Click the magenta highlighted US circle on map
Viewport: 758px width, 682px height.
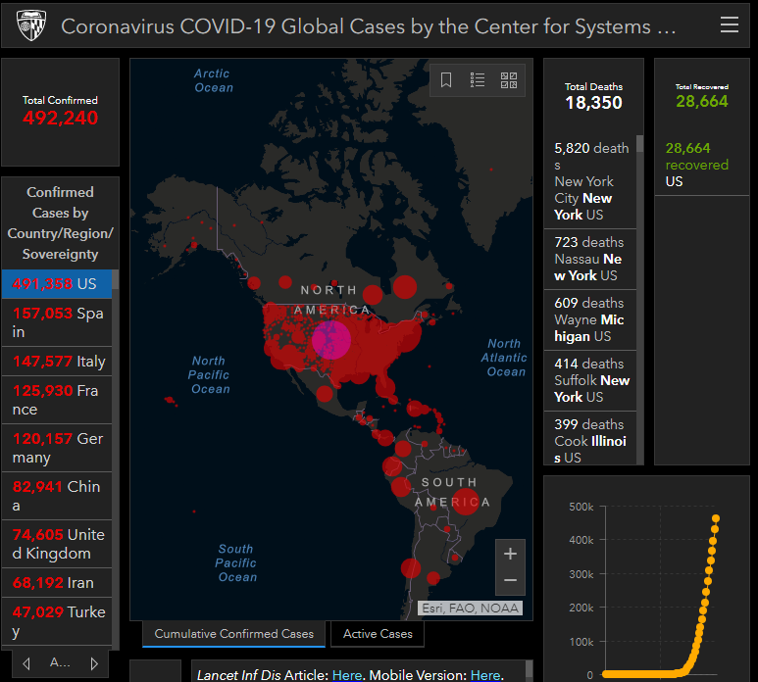tap(331, 340)
